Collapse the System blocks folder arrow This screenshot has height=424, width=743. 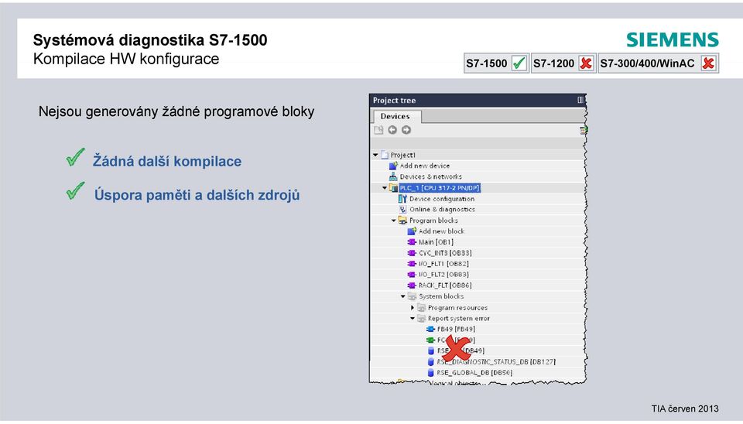402,296
